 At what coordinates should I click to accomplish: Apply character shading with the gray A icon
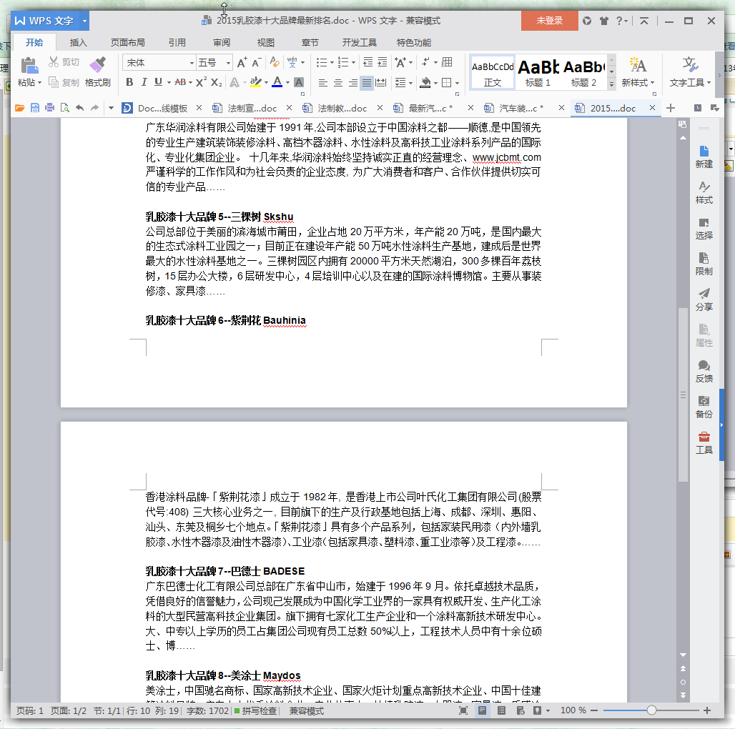click(x=299, y=82)
